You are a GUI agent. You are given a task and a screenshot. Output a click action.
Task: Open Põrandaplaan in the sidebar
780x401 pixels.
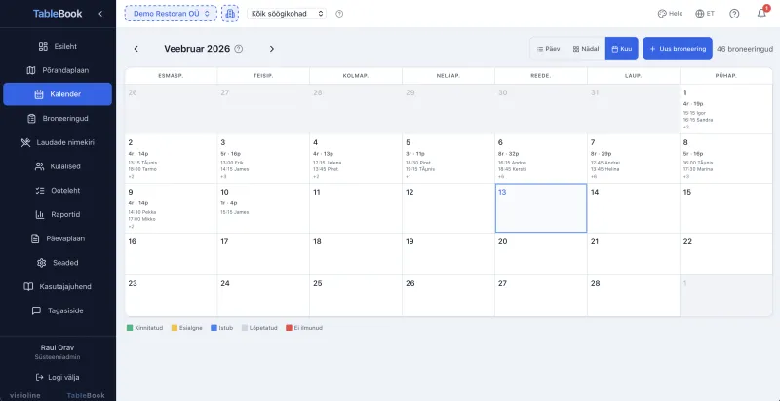(58, 70)
